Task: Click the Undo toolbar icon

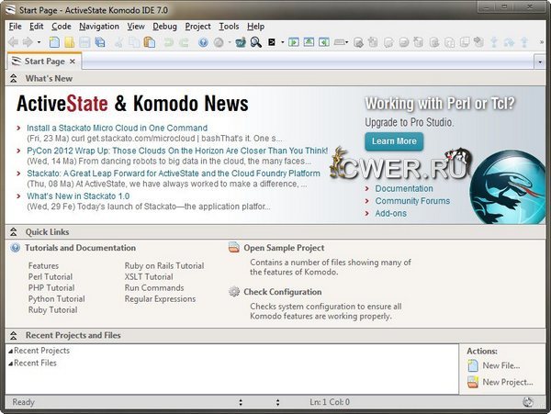Action: pos(168,42)
